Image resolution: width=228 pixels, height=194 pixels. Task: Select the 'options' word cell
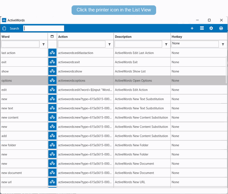pos(24,81)
